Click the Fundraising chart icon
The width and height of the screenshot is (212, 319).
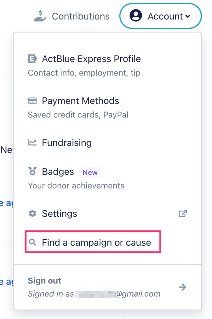[32, 142]
